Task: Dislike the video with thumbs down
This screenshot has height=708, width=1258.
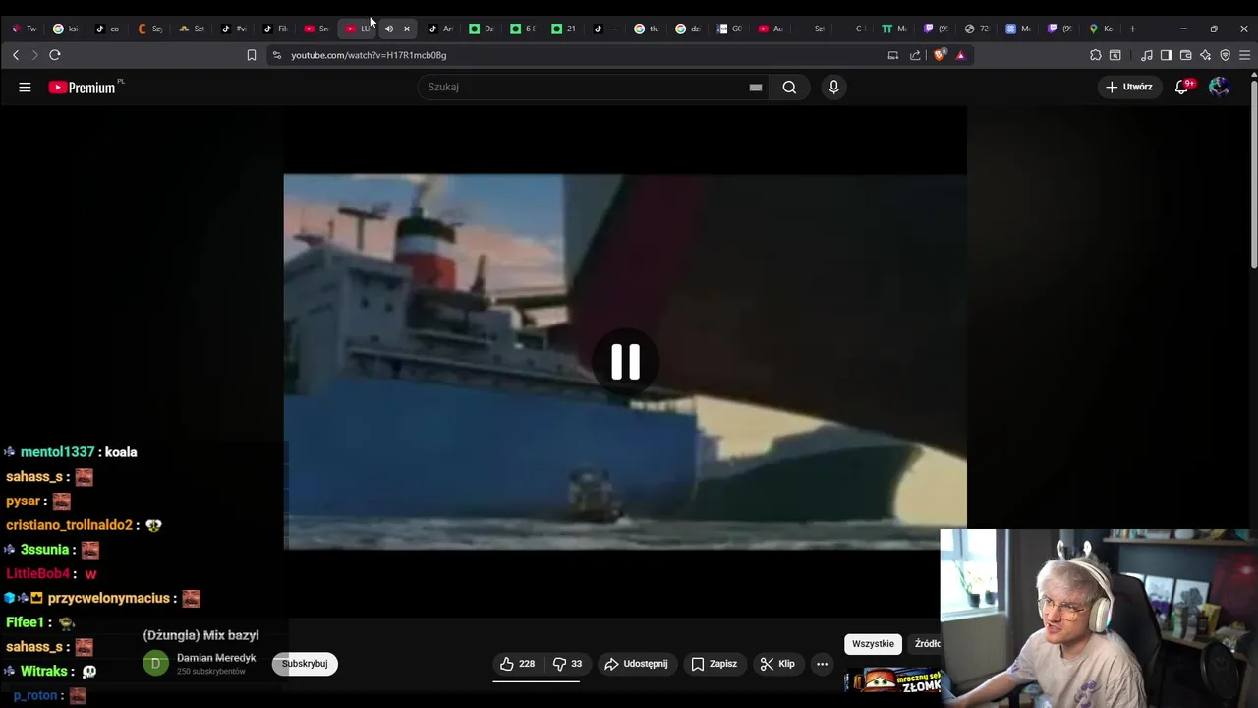Action: (567, 664)
